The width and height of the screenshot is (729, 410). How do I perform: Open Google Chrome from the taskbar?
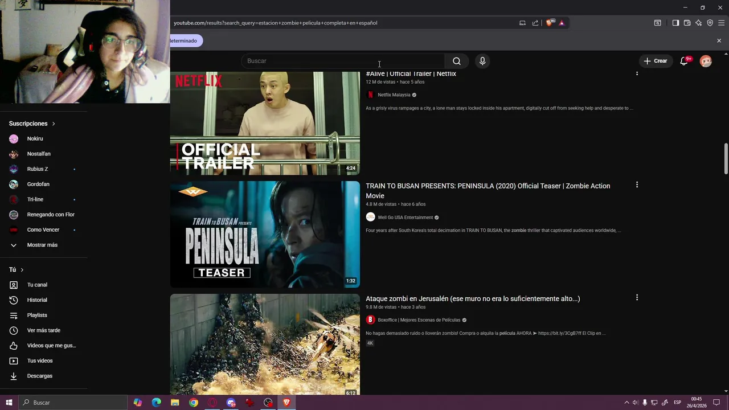tap(194, 403)
